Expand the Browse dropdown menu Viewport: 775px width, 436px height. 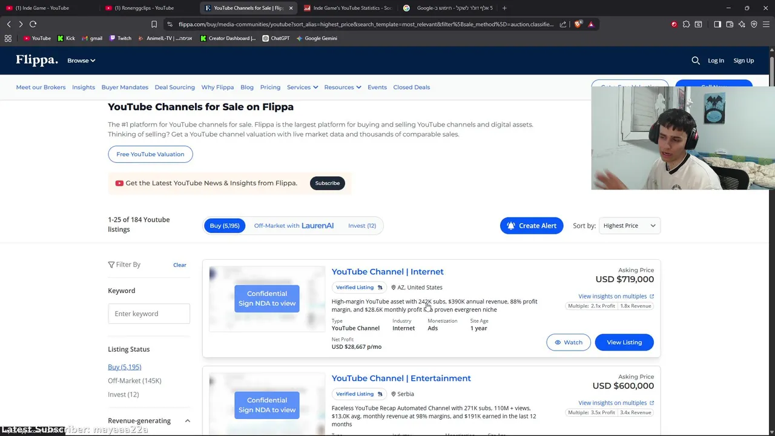(81, 61)
